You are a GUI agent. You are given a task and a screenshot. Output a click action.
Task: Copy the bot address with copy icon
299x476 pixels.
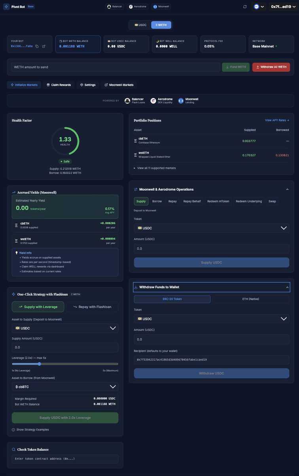(x=37, y=46)
